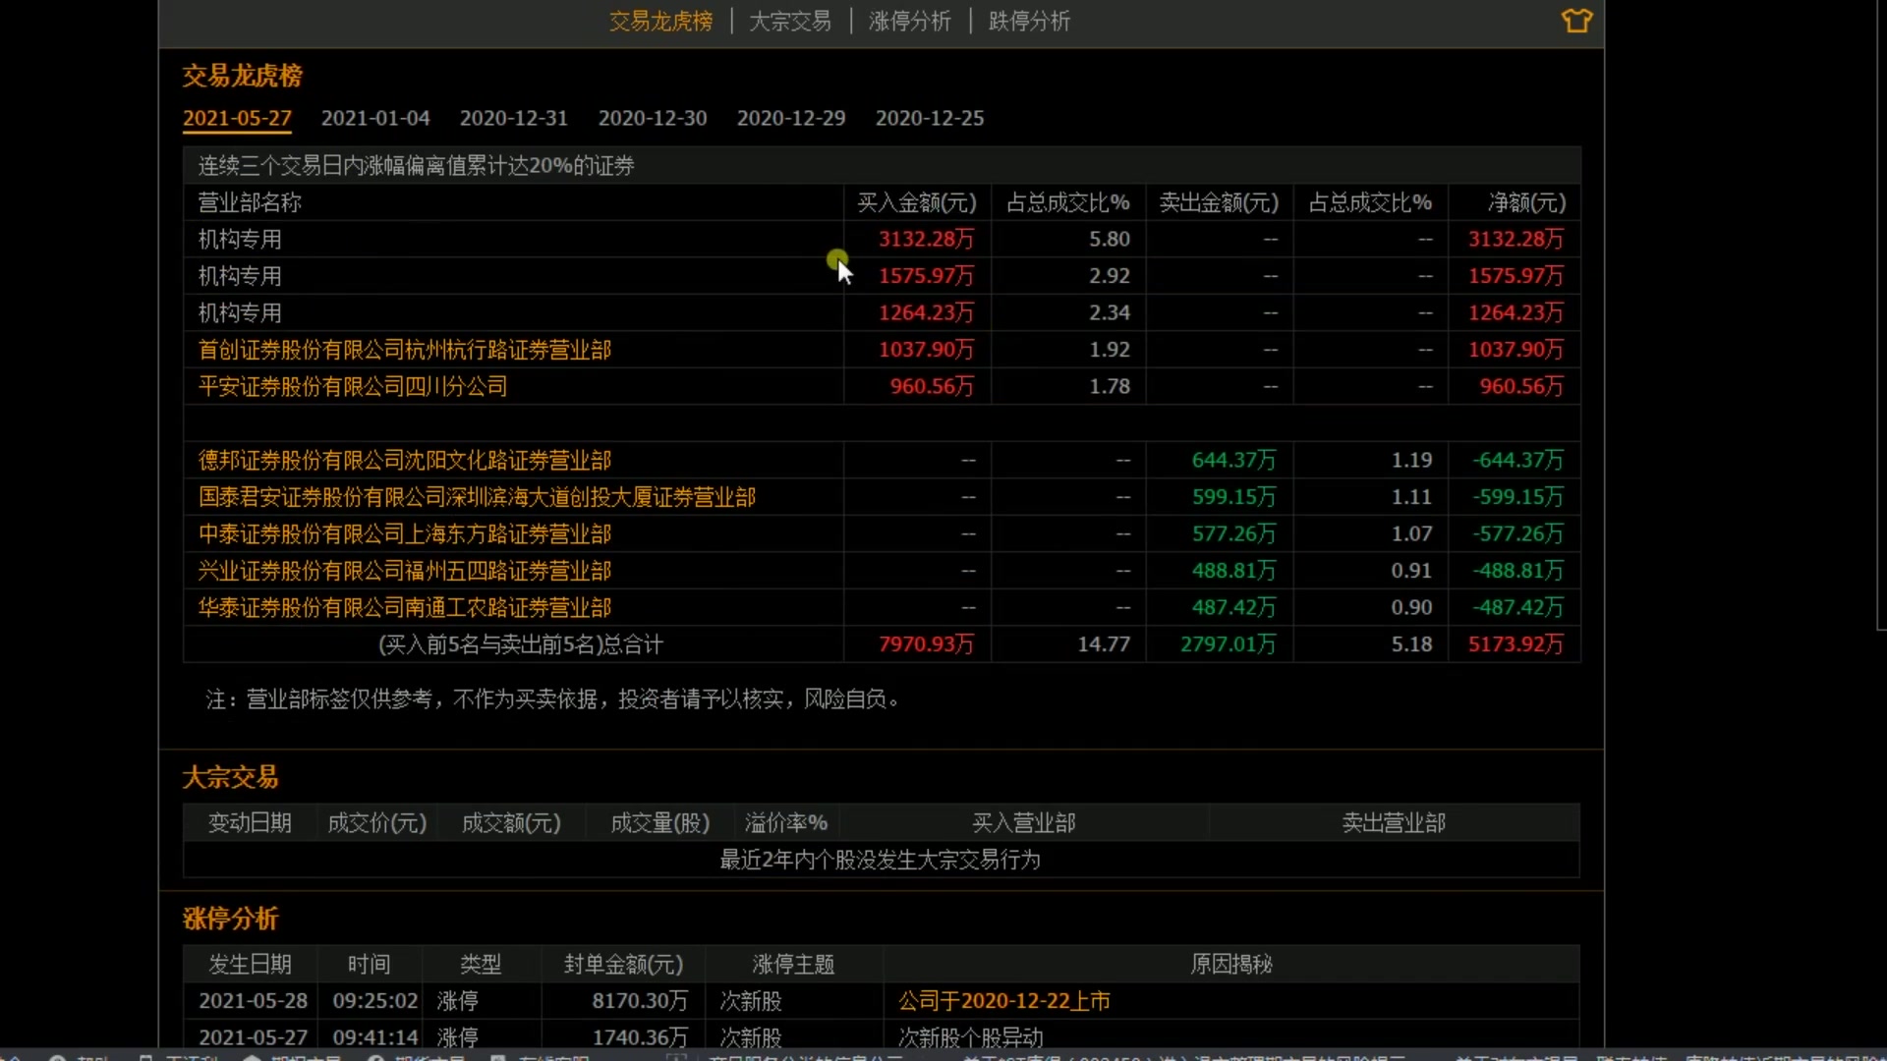Click buy amount 1037.90万
This screenshot has height=1061, width=1887.
[926, 350]
